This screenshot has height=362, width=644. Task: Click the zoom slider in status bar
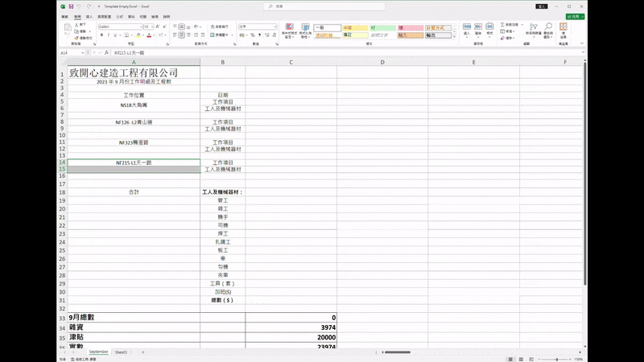(x=556, y=360)
